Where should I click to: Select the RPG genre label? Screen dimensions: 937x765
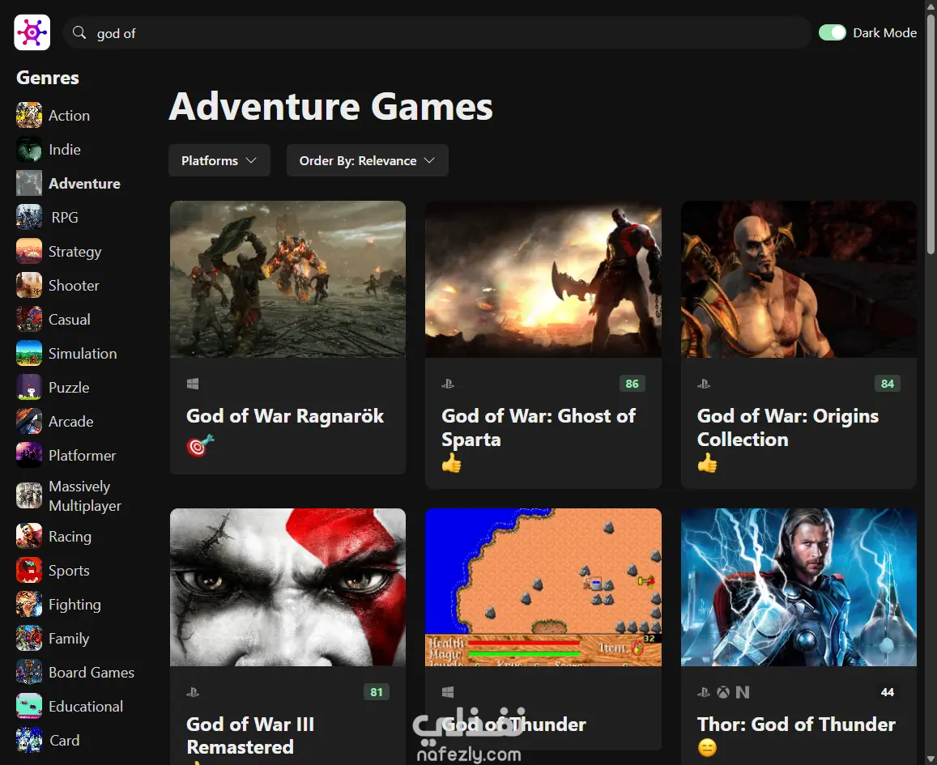pos(65,218)
